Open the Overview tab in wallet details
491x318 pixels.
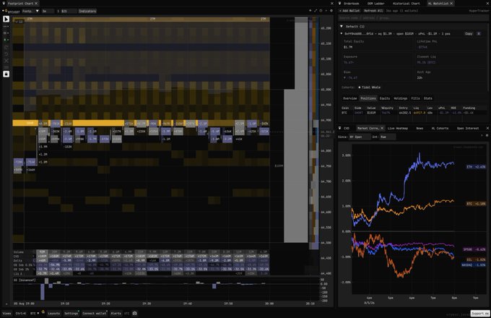pyautogui.click(x=349, y=98)
